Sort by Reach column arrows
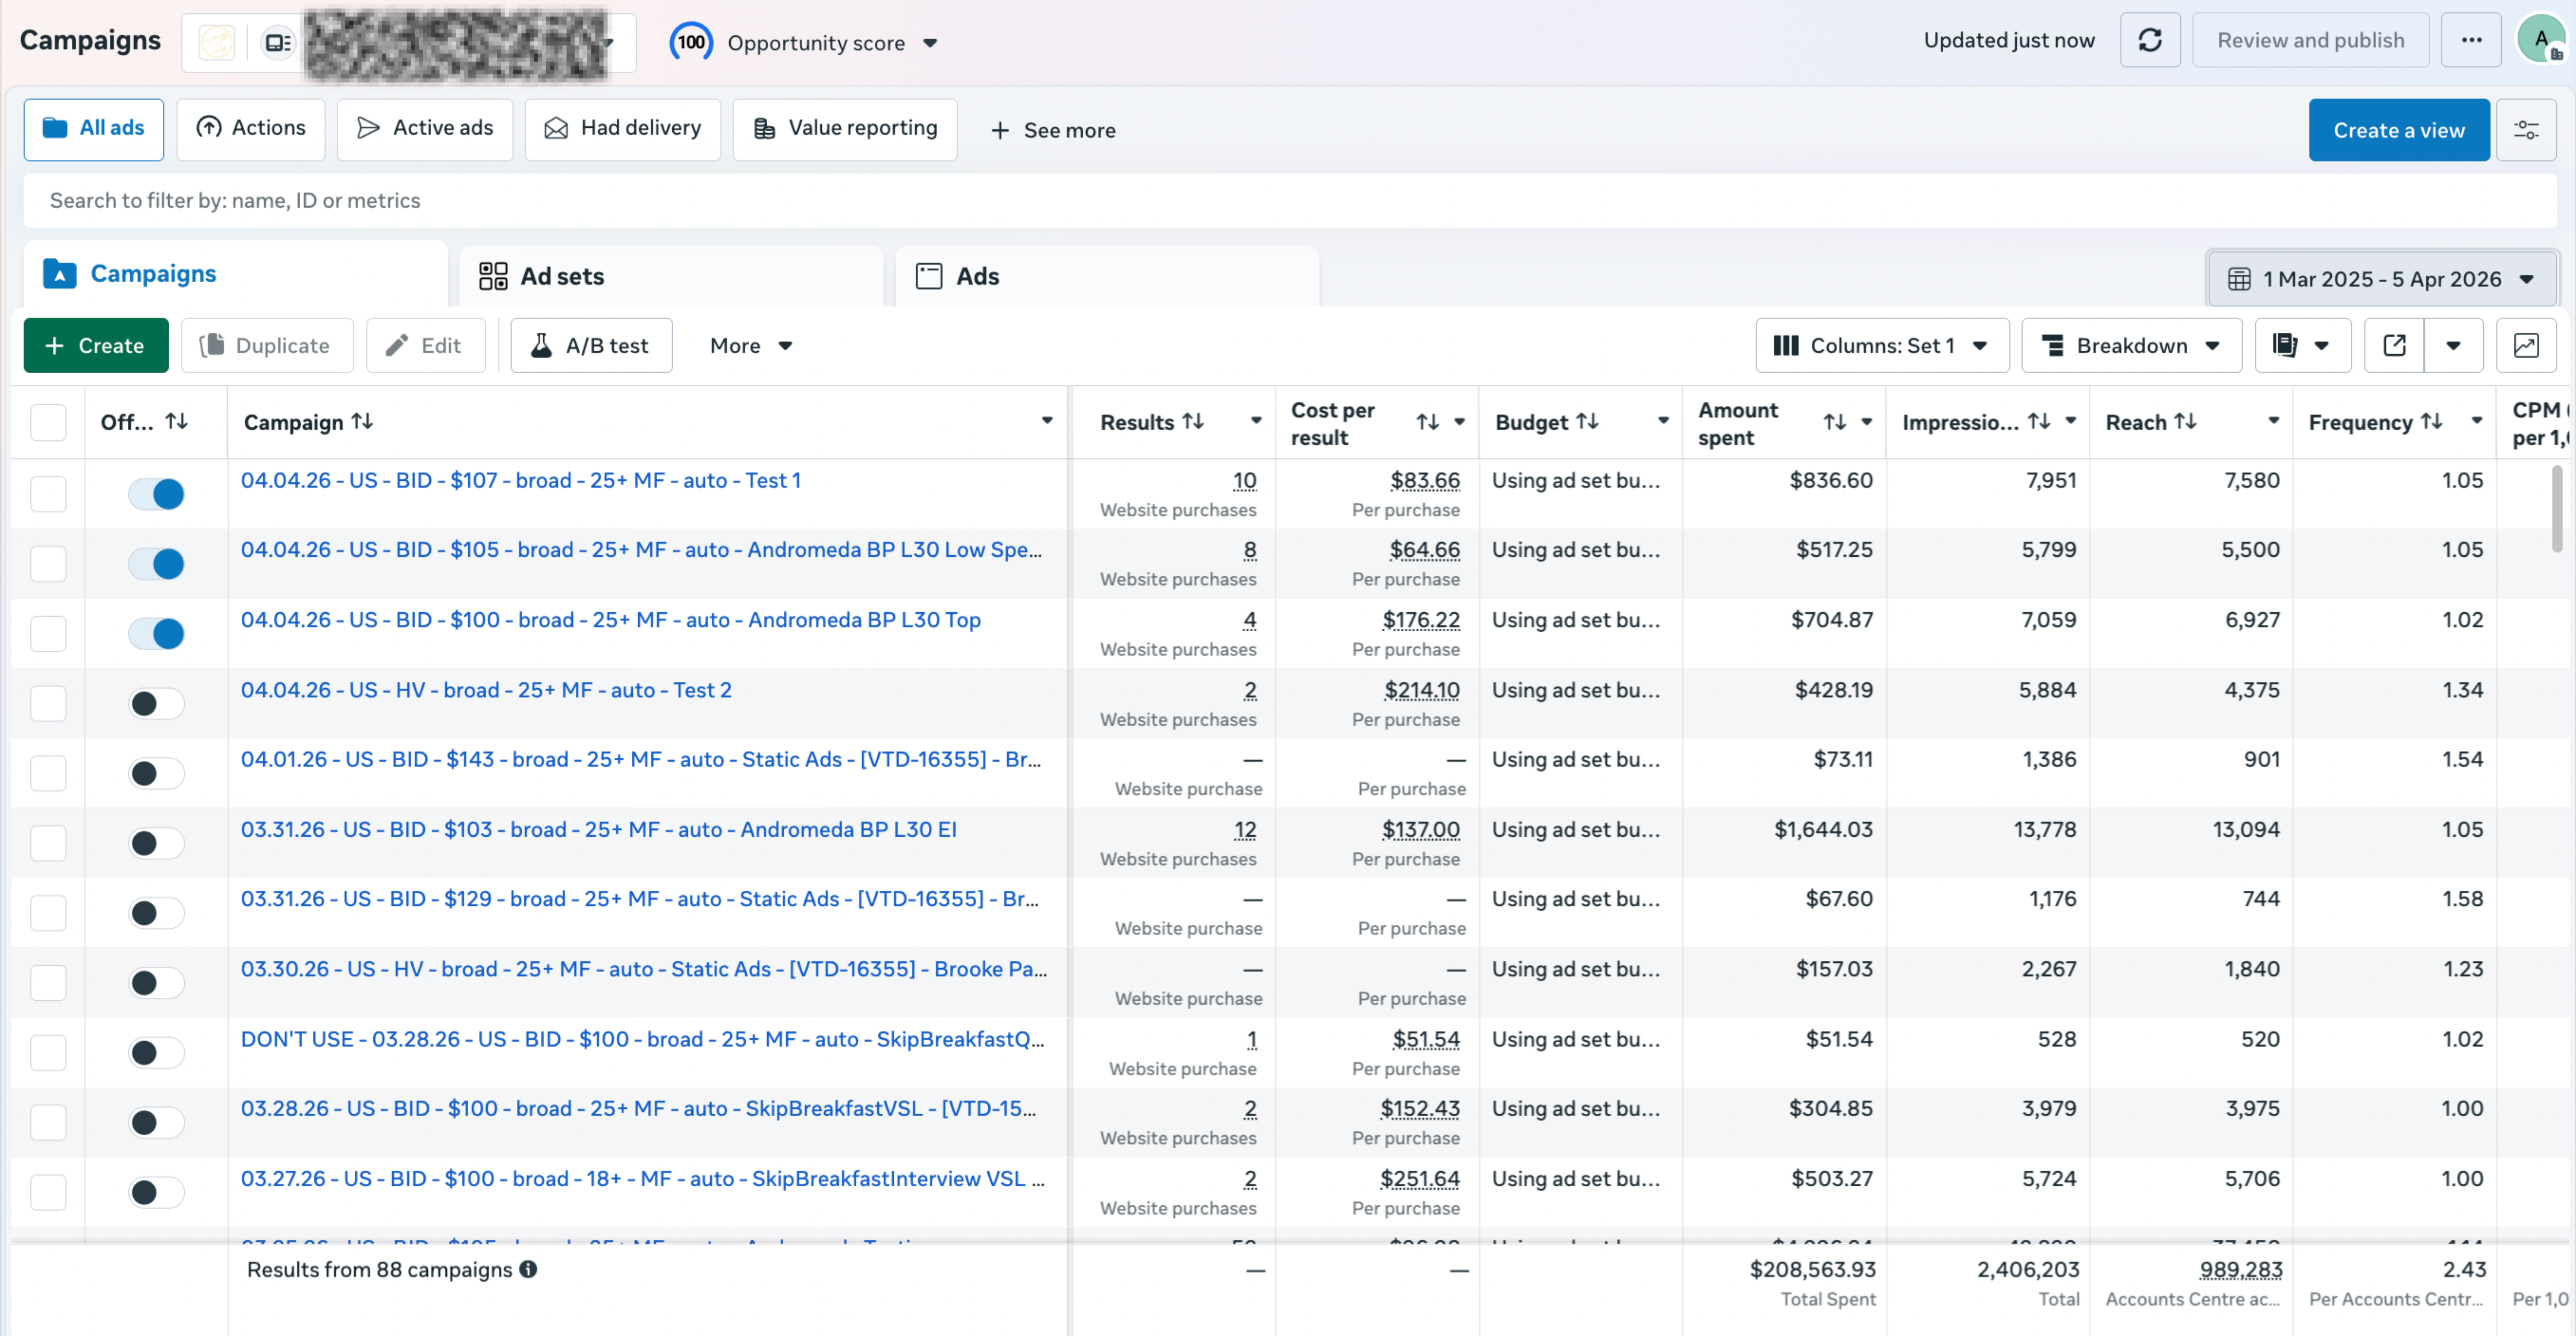The image size is (2576, 1336). tap(2185, 422)
